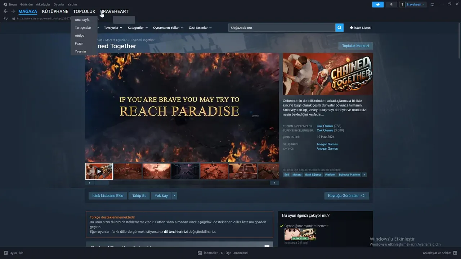The height and width of the screenshot is (259, 461).
Task: Click the screenshot strip scrollbar handle
Action: pyautogui.click(x=101, y=183)
